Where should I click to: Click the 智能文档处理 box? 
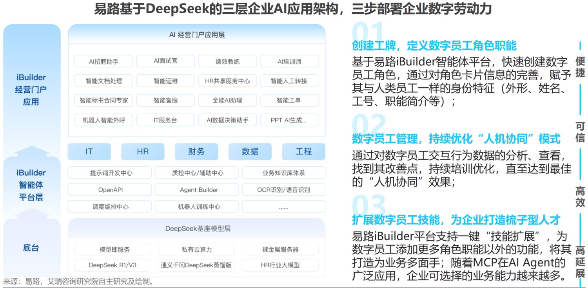click(103, 81)
